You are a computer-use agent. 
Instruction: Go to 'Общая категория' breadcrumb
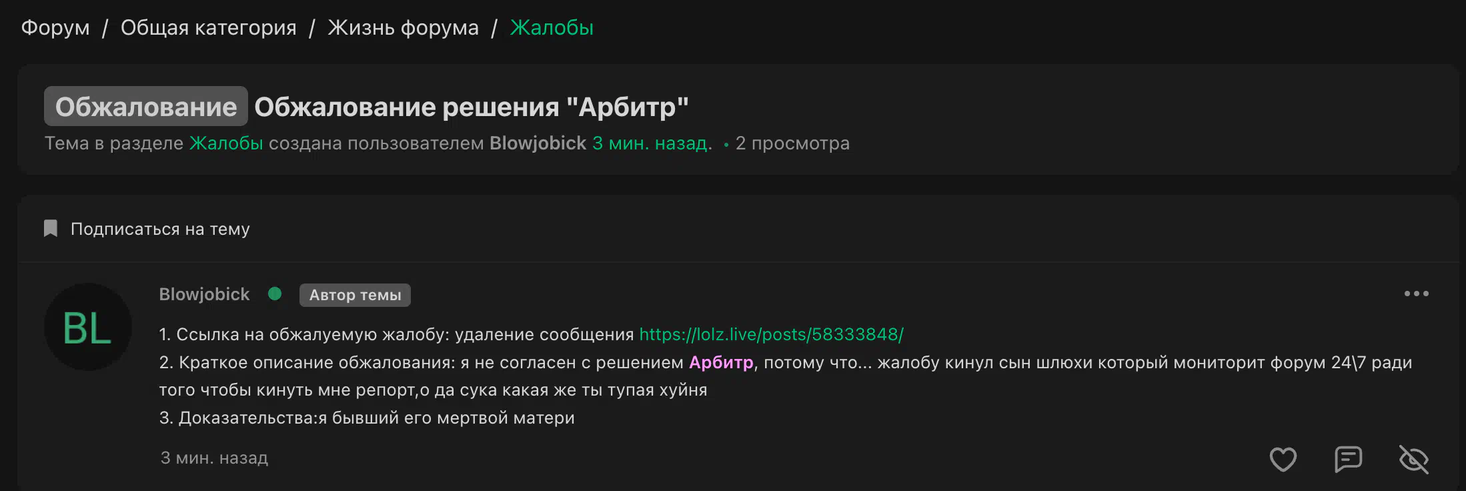tap(208, 27)
